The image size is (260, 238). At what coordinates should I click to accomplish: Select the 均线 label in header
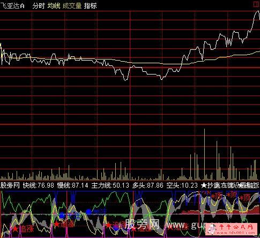coord(54,6)
